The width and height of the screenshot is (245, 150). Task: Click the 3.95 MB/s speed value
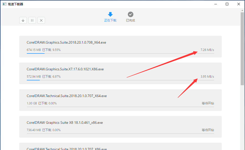click(x=207, y=77)
